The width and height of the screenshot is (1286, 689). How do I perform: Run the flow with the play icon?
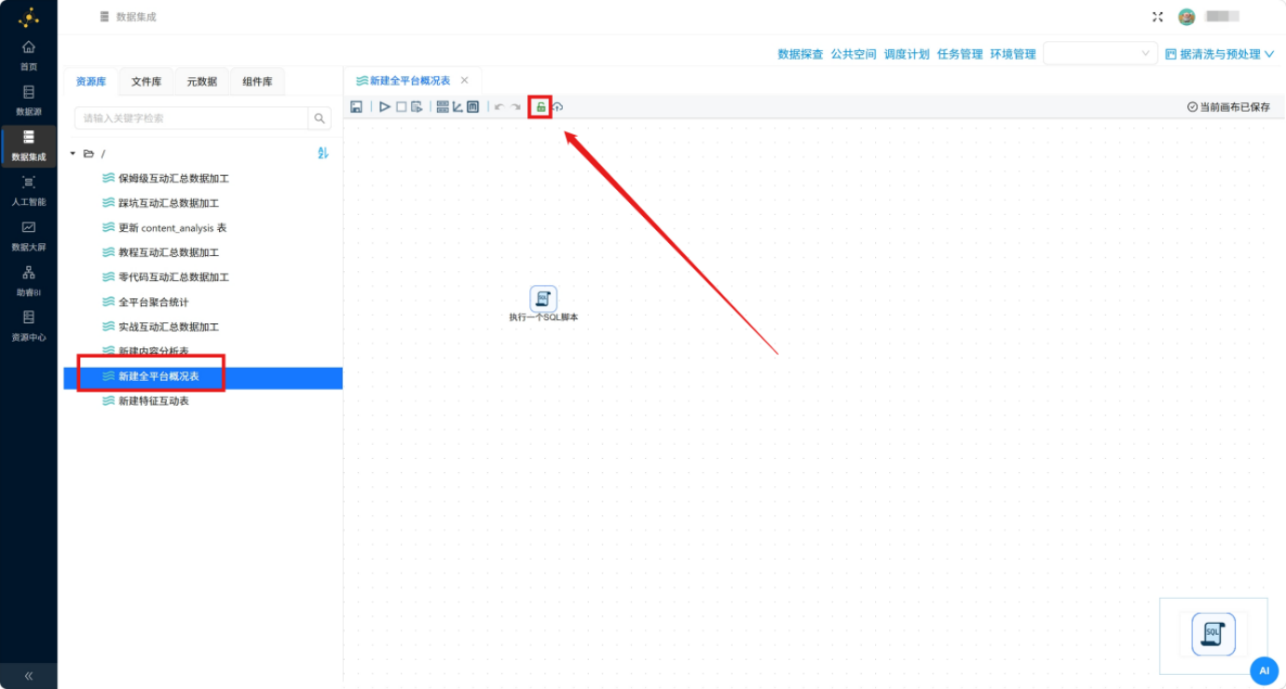384,107
